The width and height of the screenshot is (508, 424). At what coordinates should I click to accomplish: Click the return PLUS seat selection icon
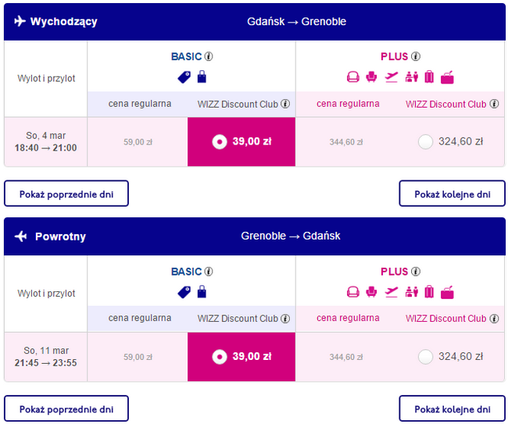[353, 292]
